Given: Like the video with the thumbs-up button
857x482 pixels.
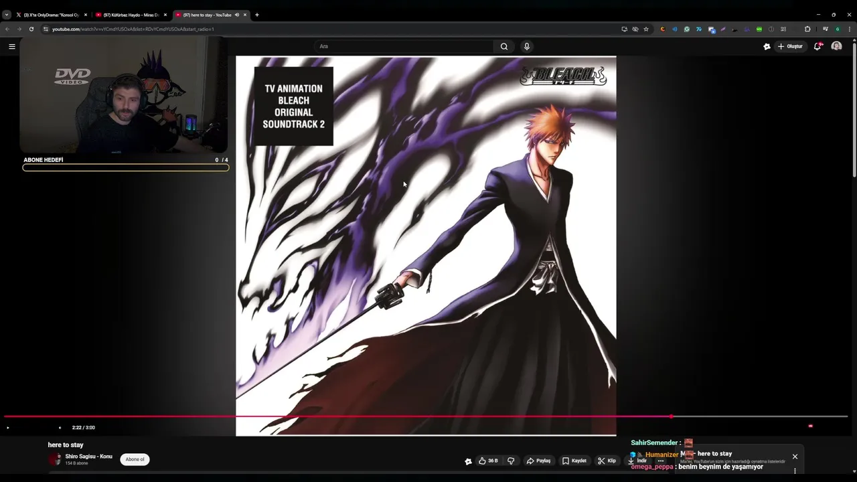Looking at the screenshot, I should tap(488, 461).
